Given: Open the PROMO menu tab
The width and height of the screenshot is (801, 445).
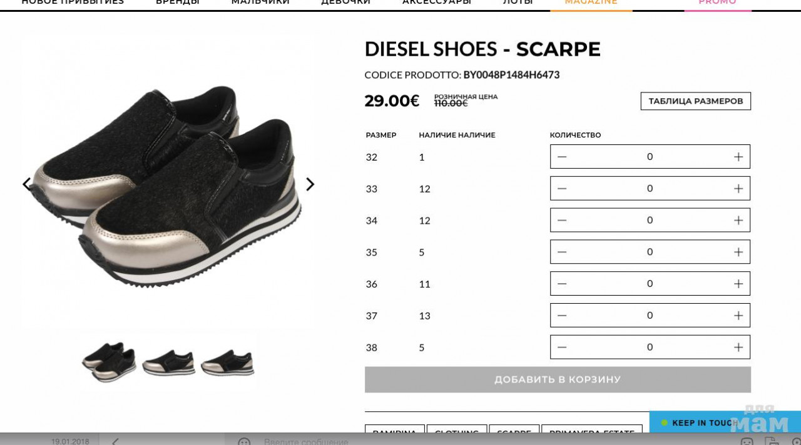Looking at the screenshot, I should click(x=718, y=2).
